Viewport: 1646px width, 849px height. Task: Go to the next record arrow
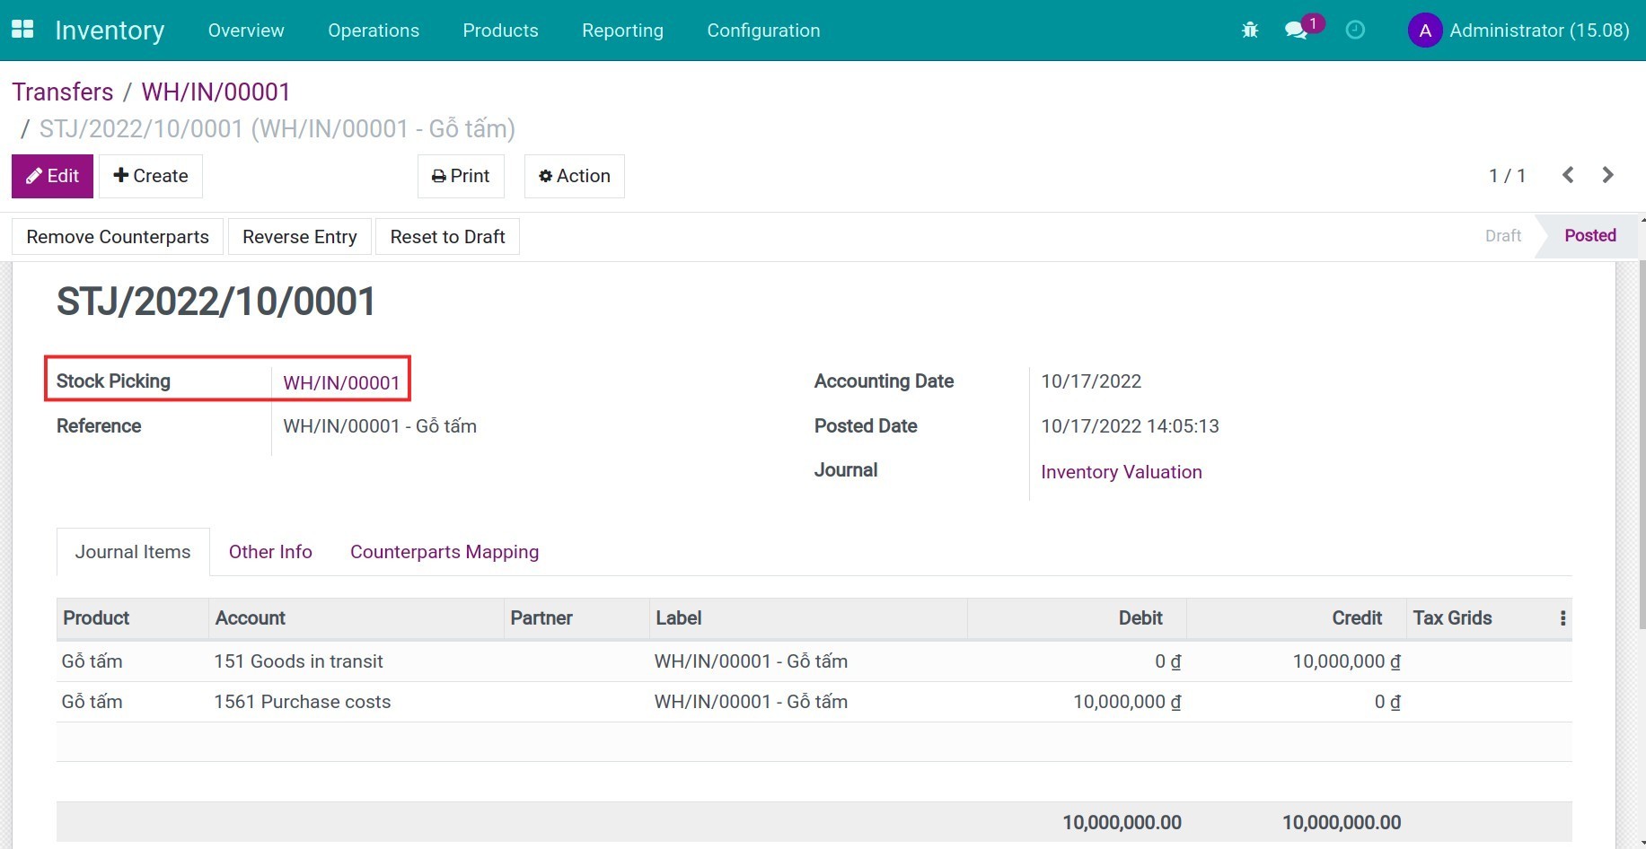1607,175
